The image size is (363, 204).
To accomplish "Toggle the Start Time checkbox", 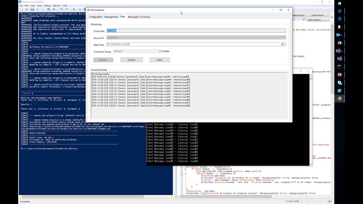I will [108, 44].
